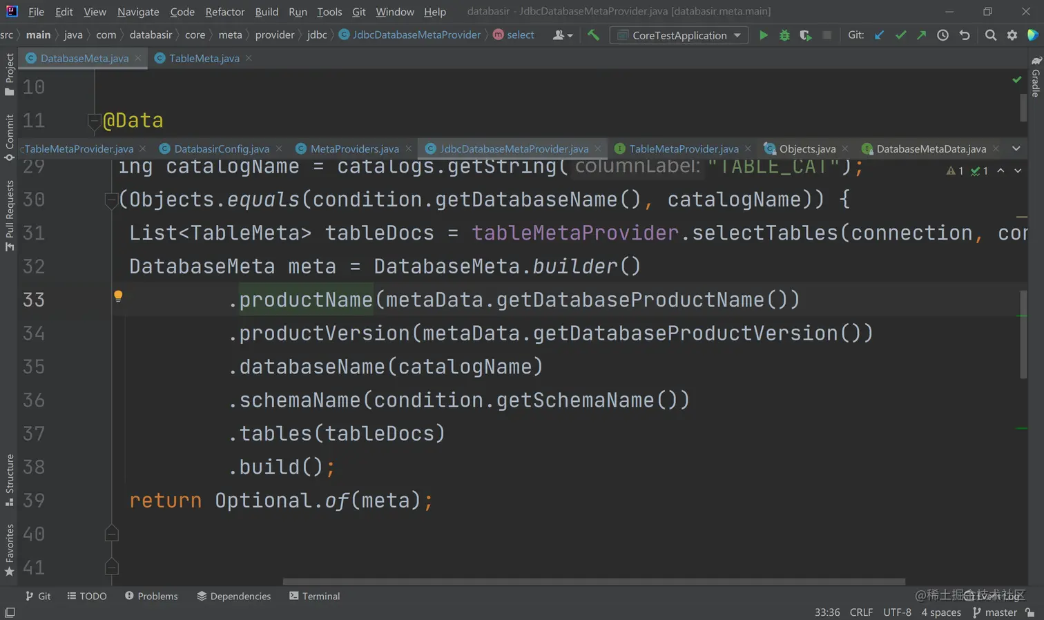Switch to the DatabaseMetaData.java tab

(x=930, y=148)
